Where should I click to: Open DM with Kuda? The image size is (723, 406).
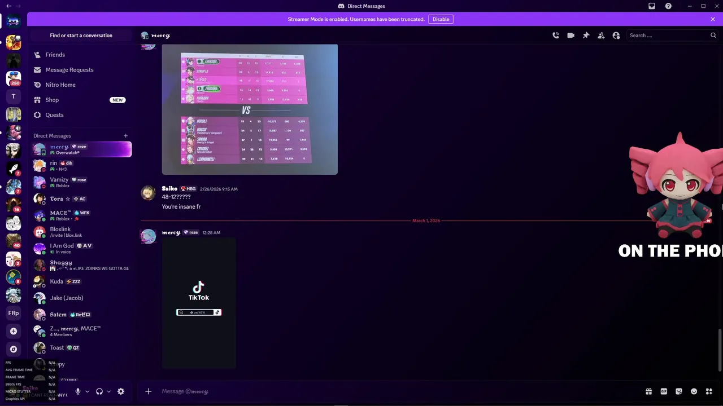click(81, 281)
